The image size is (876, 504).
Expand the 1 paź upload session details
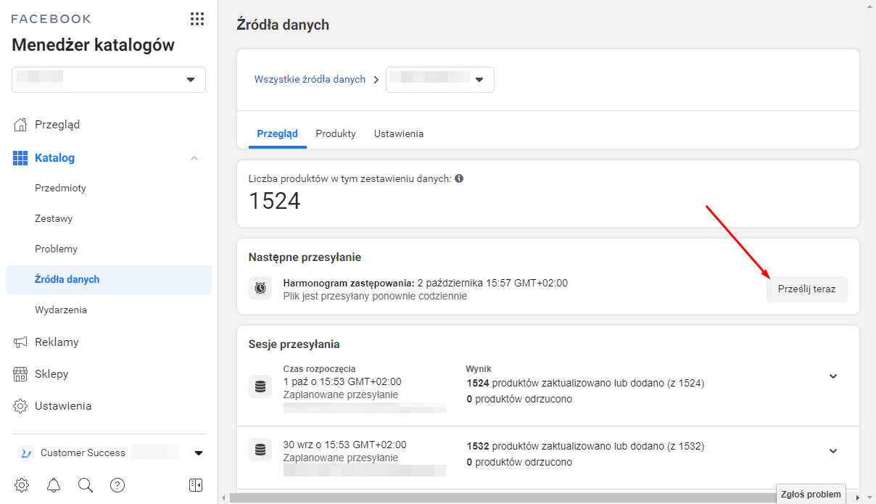(x=833, y=376)
